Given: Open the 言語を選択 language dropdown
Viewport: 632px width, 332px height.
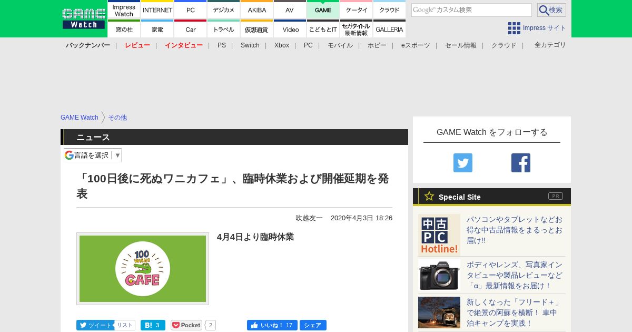Looking at the screenshot, I should pos(93,155).
